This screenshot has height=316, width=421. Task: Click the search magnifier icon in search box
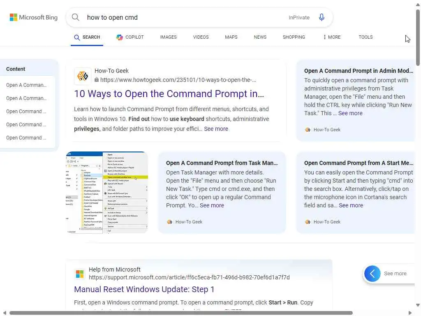(x=76, y=17)
